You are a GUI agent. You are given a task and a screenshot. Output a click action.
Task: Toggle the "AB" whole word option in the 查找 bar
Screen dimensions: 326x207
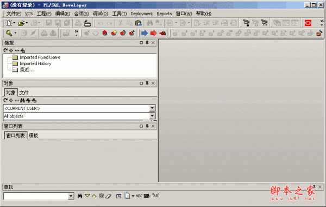coord(155,196)
